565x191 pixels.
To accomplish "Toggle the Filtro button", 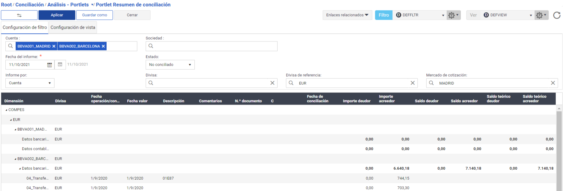I will click(x=384, y=15).
